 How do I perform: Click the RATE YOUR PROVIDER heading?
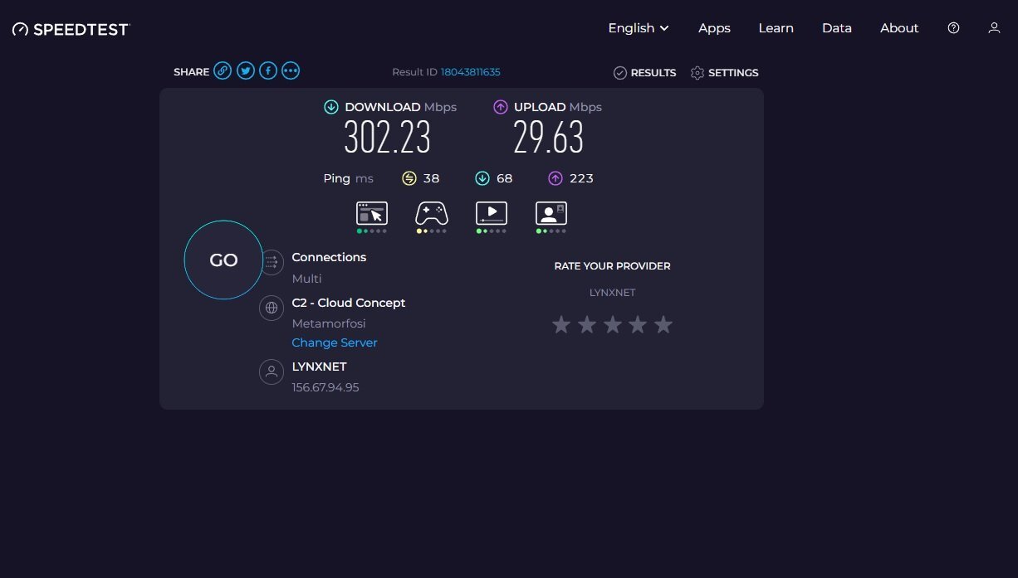click(x=612, y=266)
